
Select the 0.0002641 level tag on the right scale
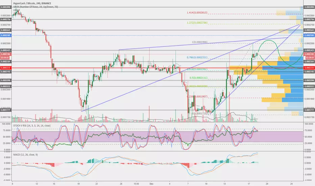pos(309,30)
